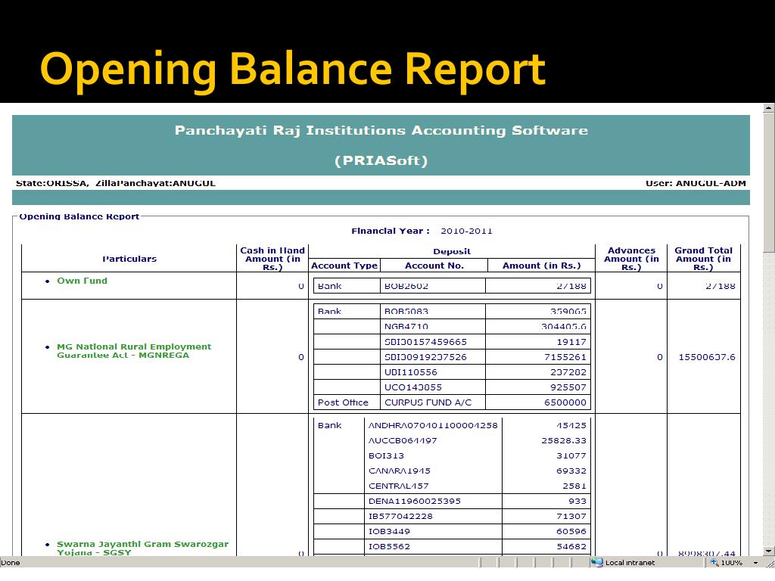The image size is (775, 581).
Task: Click the User: ANUGUL-ADM label
Action: pyautogui.click(x=696, y=183)
